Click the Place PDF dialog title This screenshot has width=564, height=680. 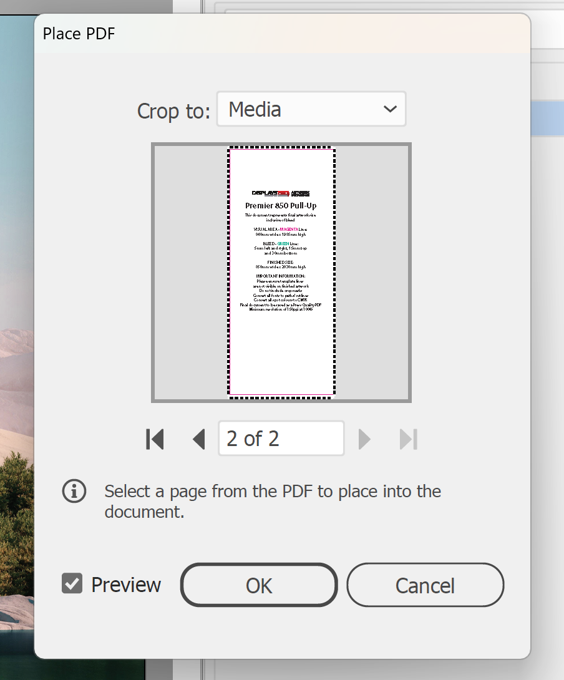(x=79, y=34)
